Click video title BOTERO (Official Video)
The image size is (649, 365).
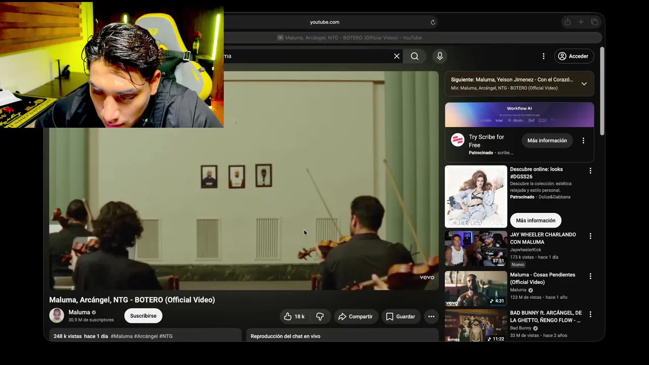(x=132, y=300)
